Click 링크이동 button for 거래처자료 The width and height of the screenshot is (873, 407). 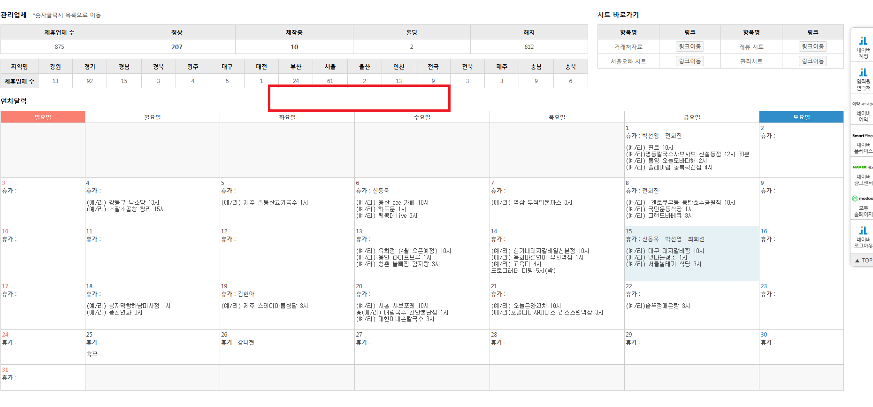pyautogui.click(x=689, y=46)
